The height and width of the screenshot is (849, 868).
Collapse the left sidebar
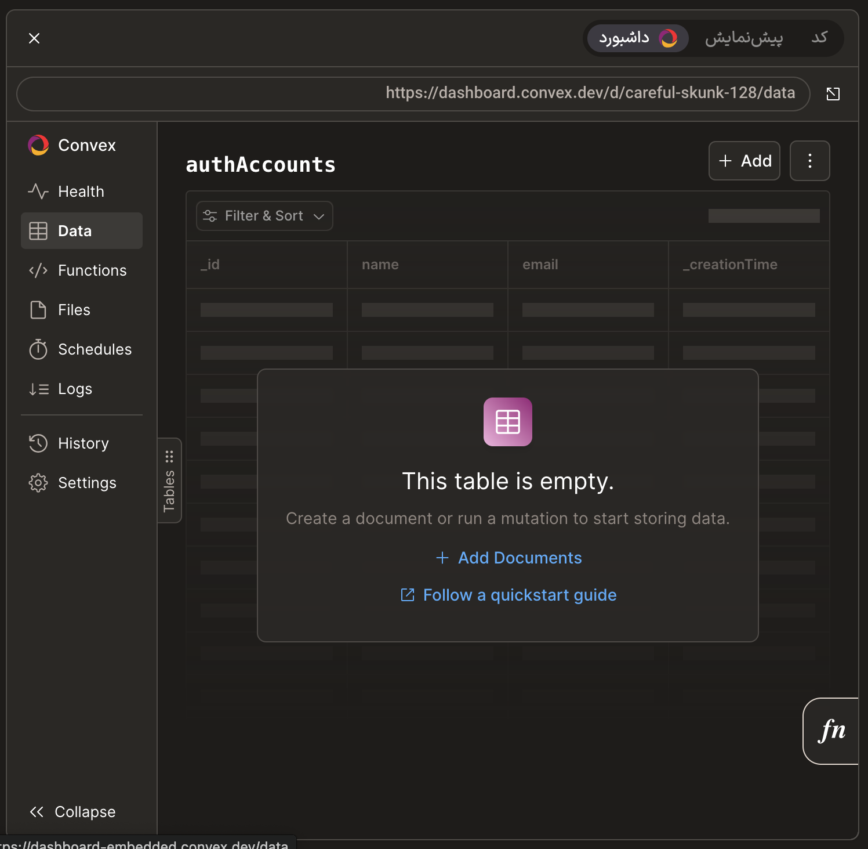pos(72,811)
